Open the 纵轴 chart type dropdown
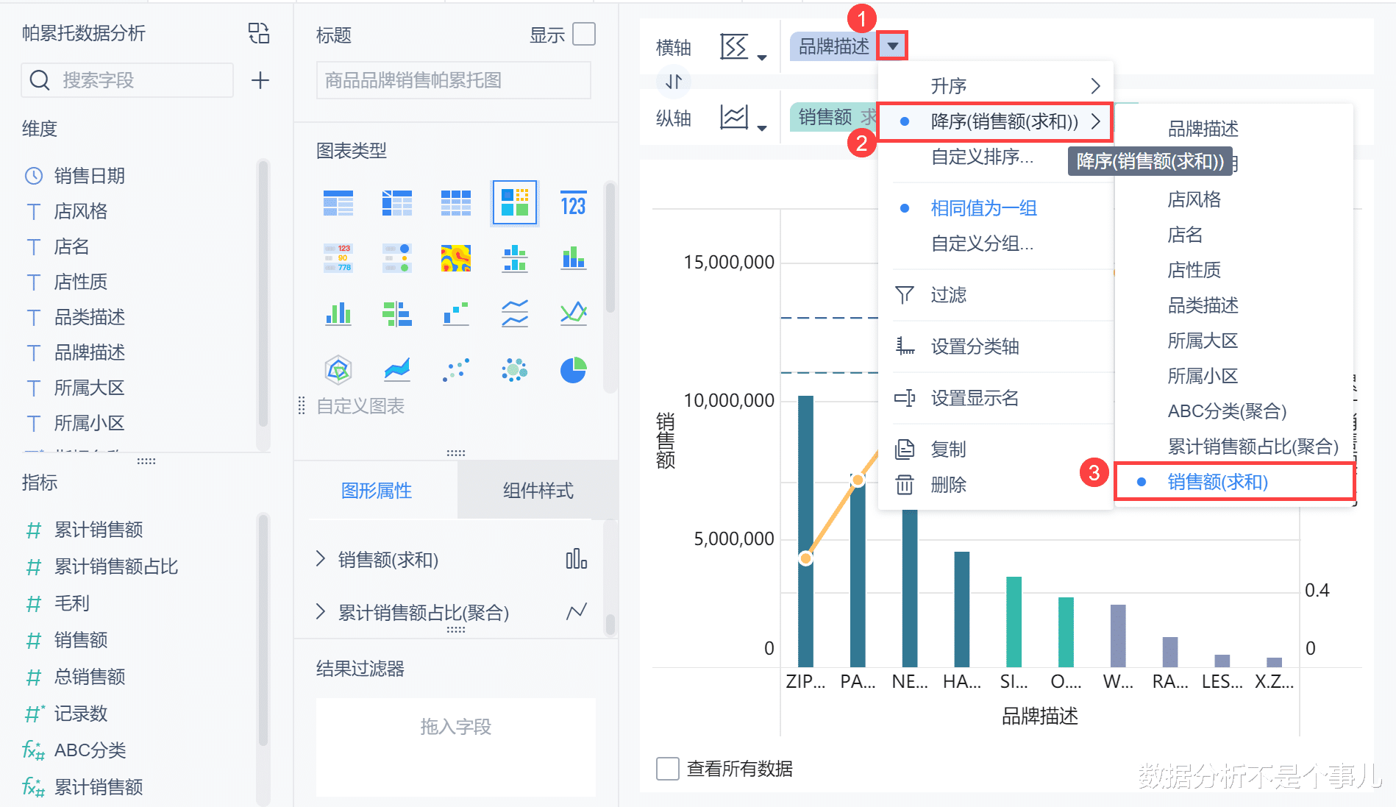1396x807 pixels. tap(743, 118)
